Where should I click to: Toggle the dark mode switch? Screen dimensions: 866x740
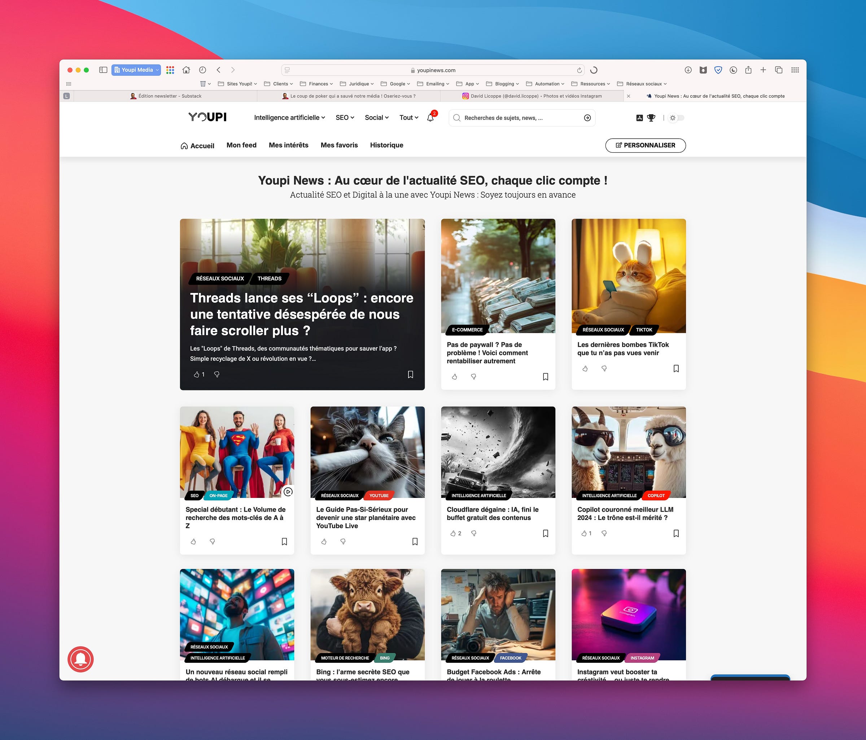[677, 118]
